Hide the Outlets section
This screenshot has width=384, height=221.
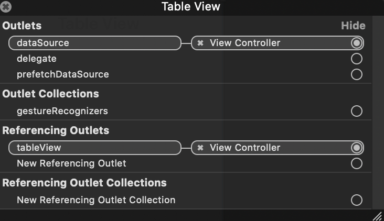(x=353, y=26)
